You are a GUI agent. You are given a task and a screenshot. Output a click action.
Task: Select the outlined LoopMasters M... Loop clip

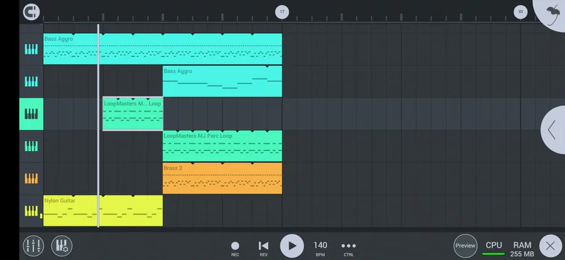coord(133,113)
